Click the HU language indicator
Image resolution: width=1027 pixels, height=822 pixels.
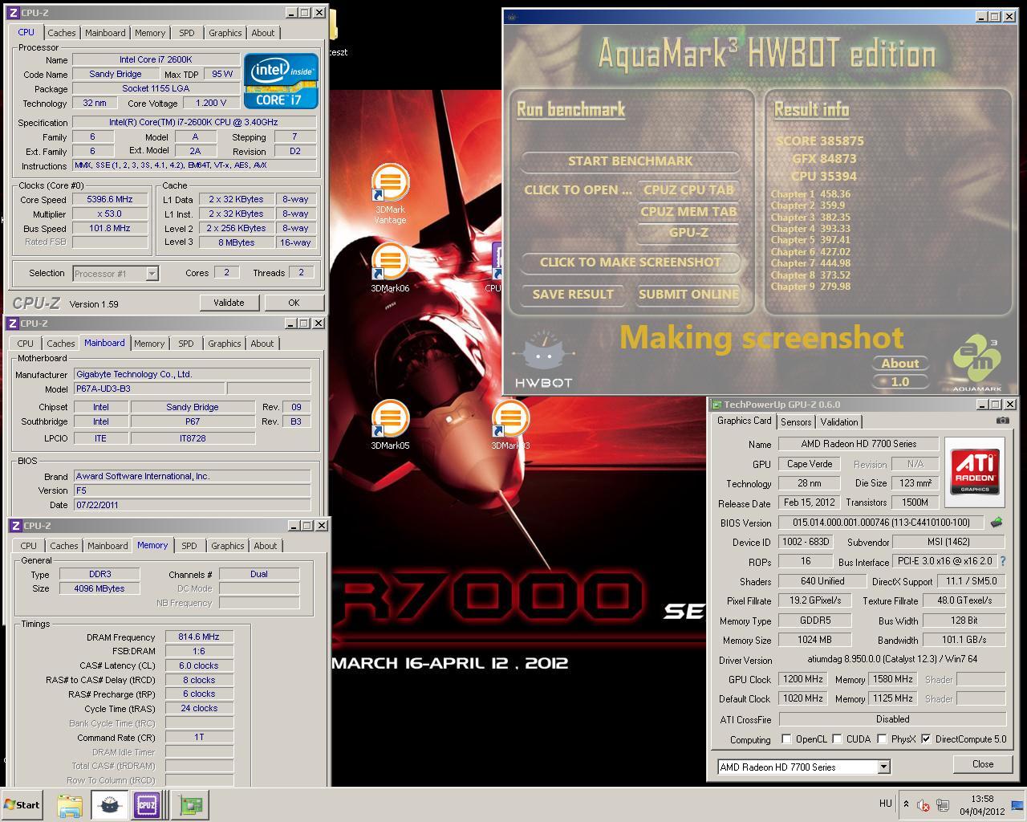[886, 804]
